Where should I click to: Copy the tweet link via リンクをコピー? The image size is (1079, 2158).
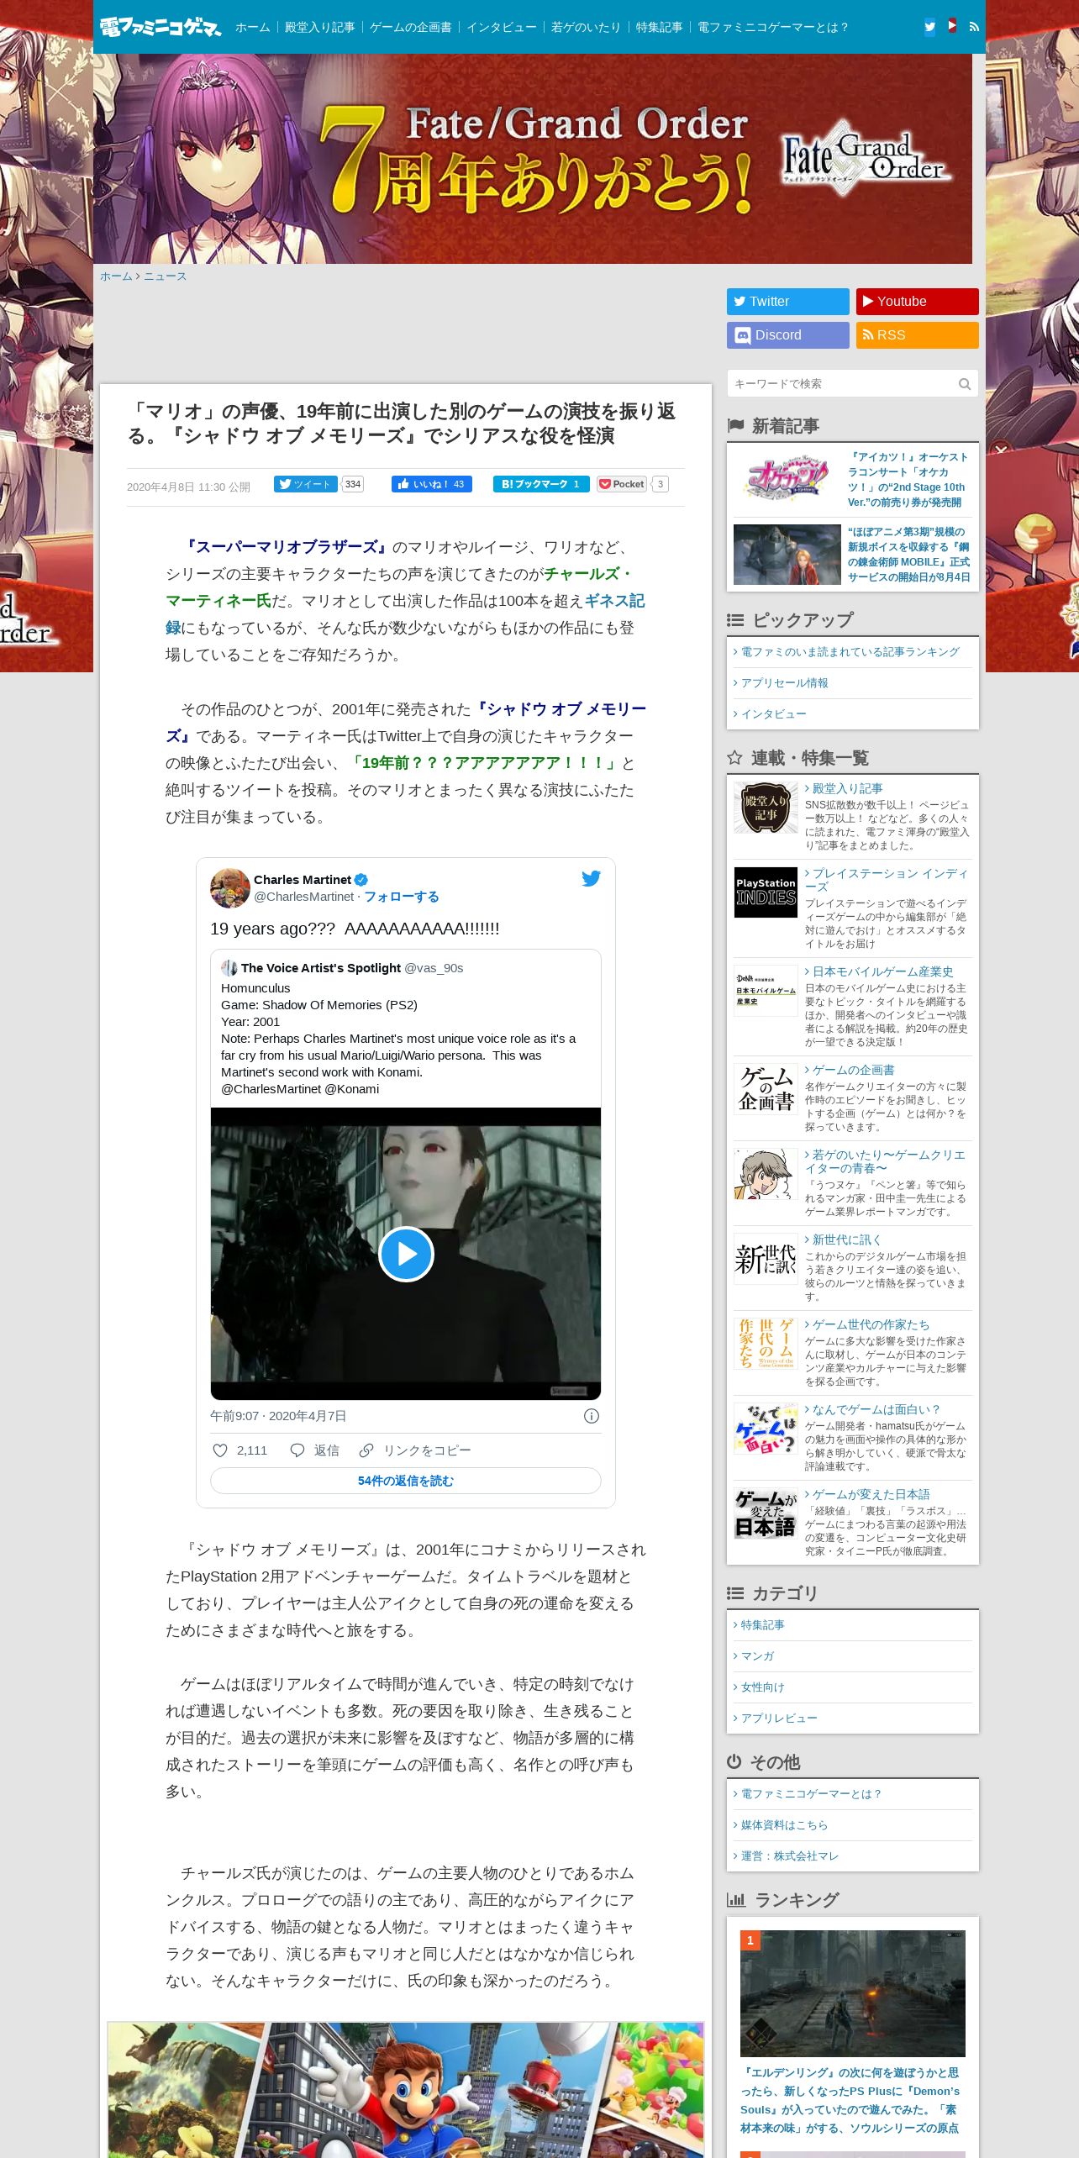click(415, 1450)
